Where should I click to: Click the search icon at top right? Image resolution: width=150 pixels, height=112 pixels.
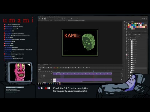tap(142, 19)
